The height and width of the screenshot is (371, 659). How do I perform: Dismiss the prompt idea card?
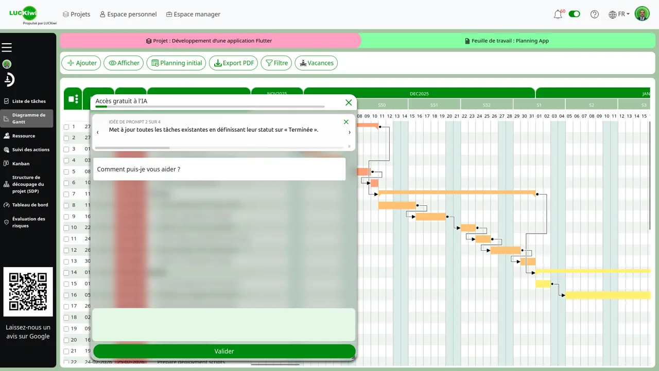point(346,122)
